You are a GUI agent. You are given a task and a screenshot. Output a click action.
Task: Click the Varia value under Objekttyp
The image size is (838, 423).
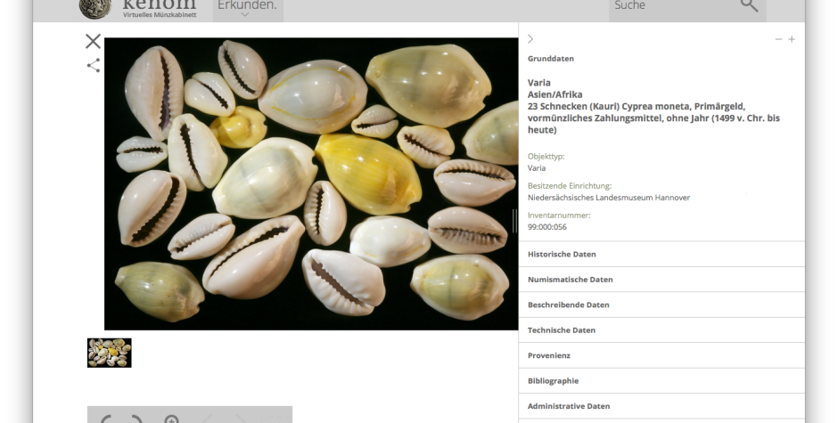[537, 168]
